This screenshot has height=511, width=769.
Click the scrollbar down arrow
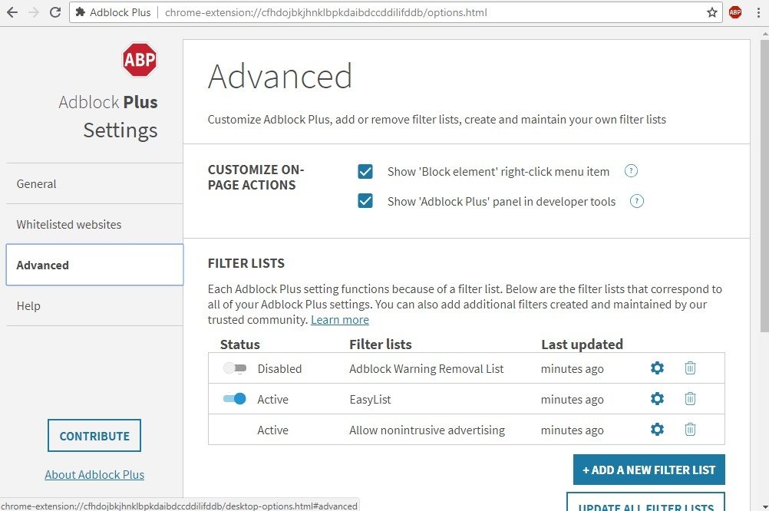pos(765,506)
